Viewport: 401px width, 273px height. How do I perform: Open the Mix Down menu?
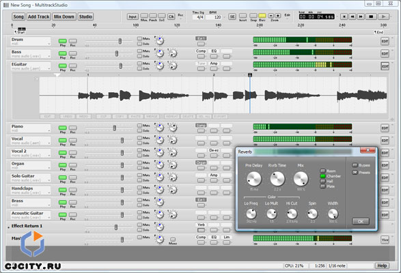(64, 16)
